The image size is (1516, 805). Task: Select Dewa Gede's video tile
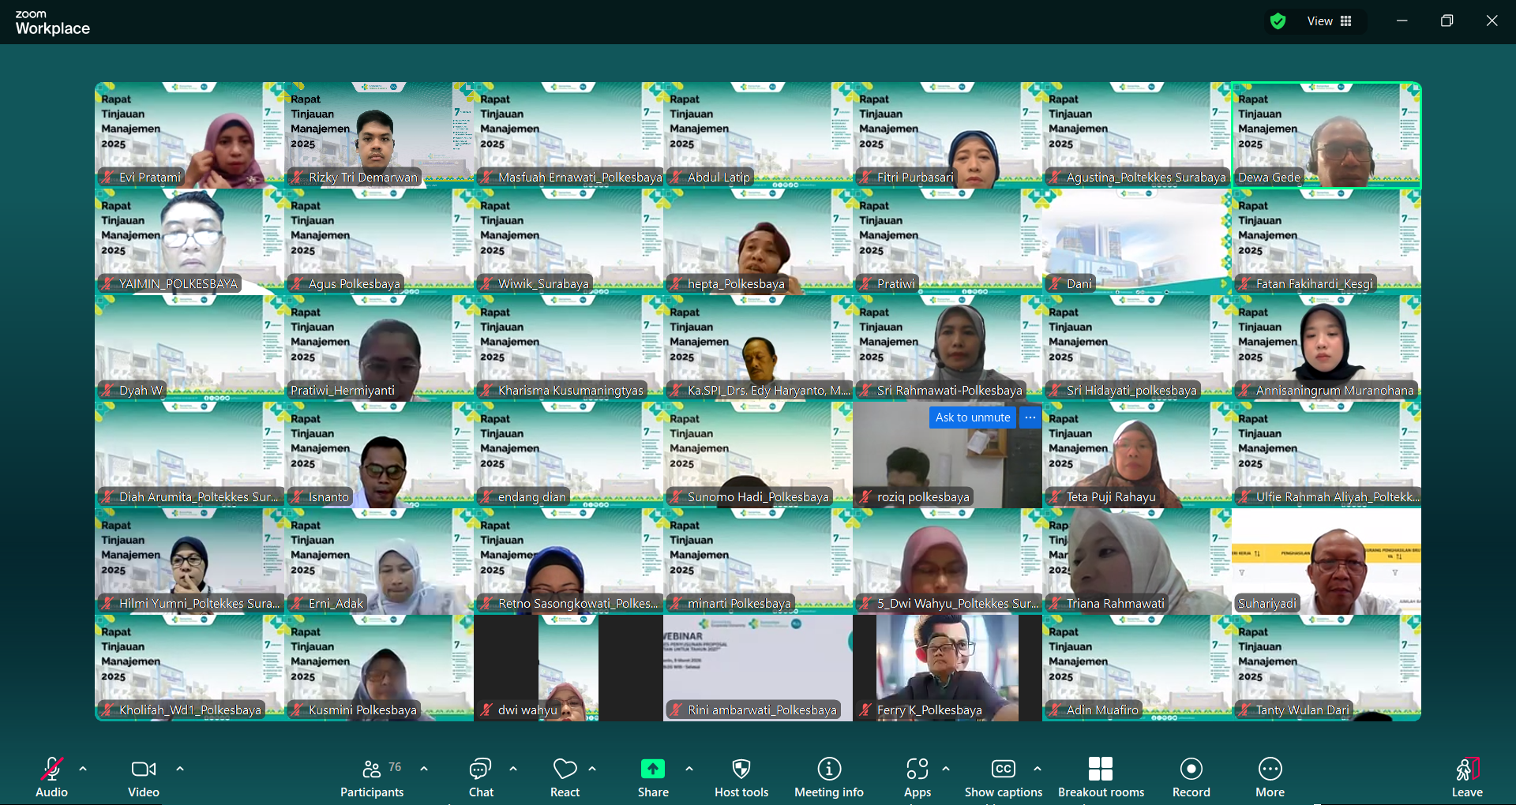click(1326, 135)
